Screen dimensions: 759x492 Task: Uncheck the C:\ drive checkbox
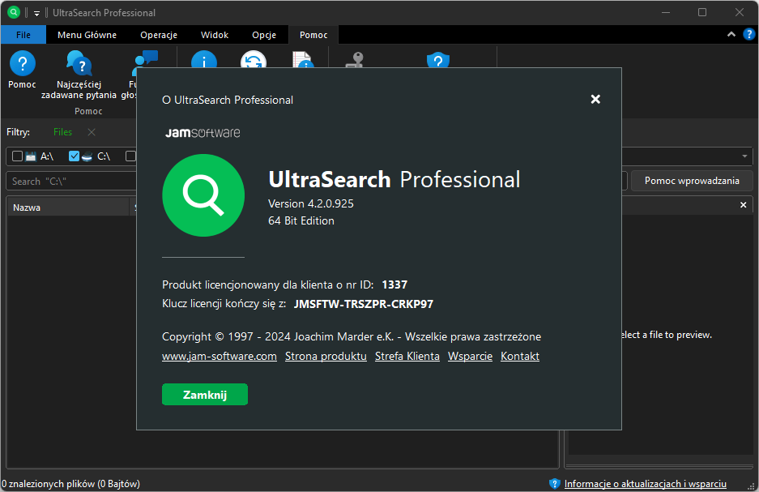tap(74, 156)
